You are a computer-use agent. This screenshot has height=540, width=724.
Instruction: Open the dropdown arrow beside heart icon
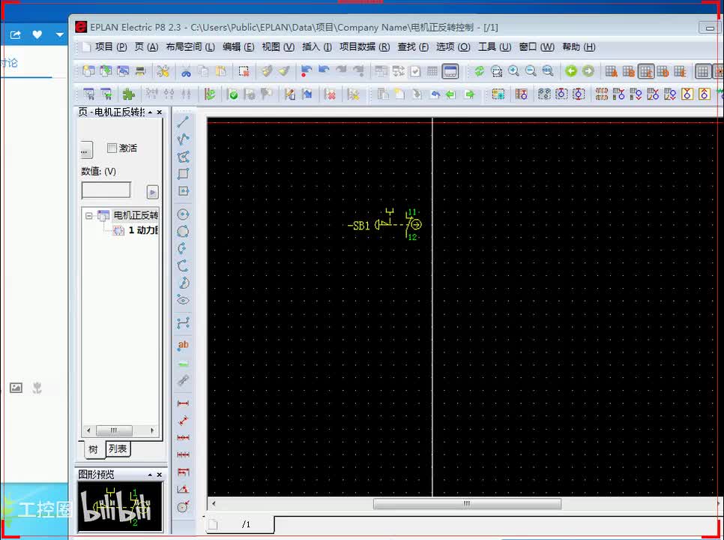tap(59, 34)
